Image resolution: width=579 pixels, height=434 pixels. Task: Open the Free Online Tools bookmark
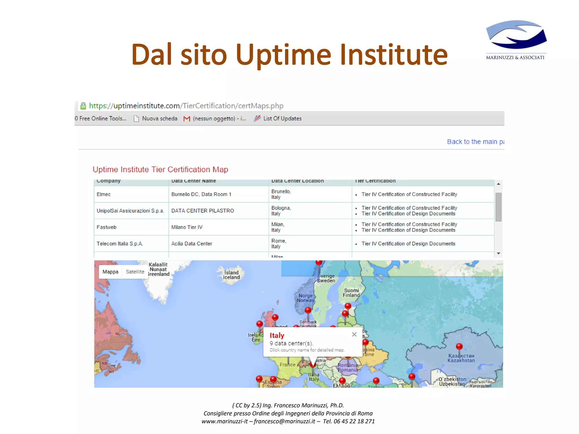pos(101,119)
